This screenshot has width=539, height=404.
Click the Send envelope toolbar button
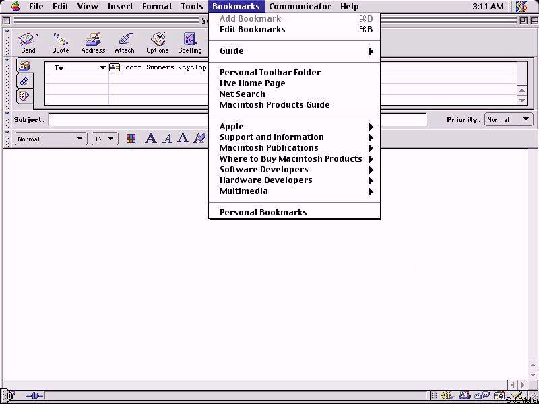click(x=28, y=43)
